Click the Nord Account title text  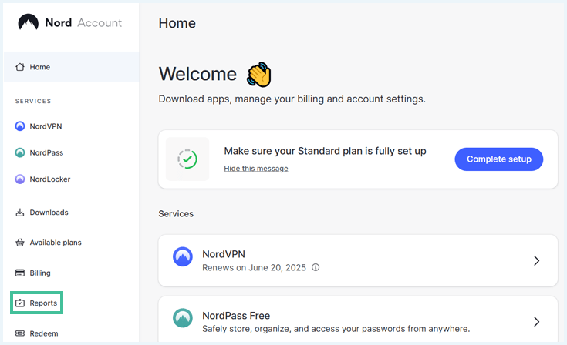point(83,23)
